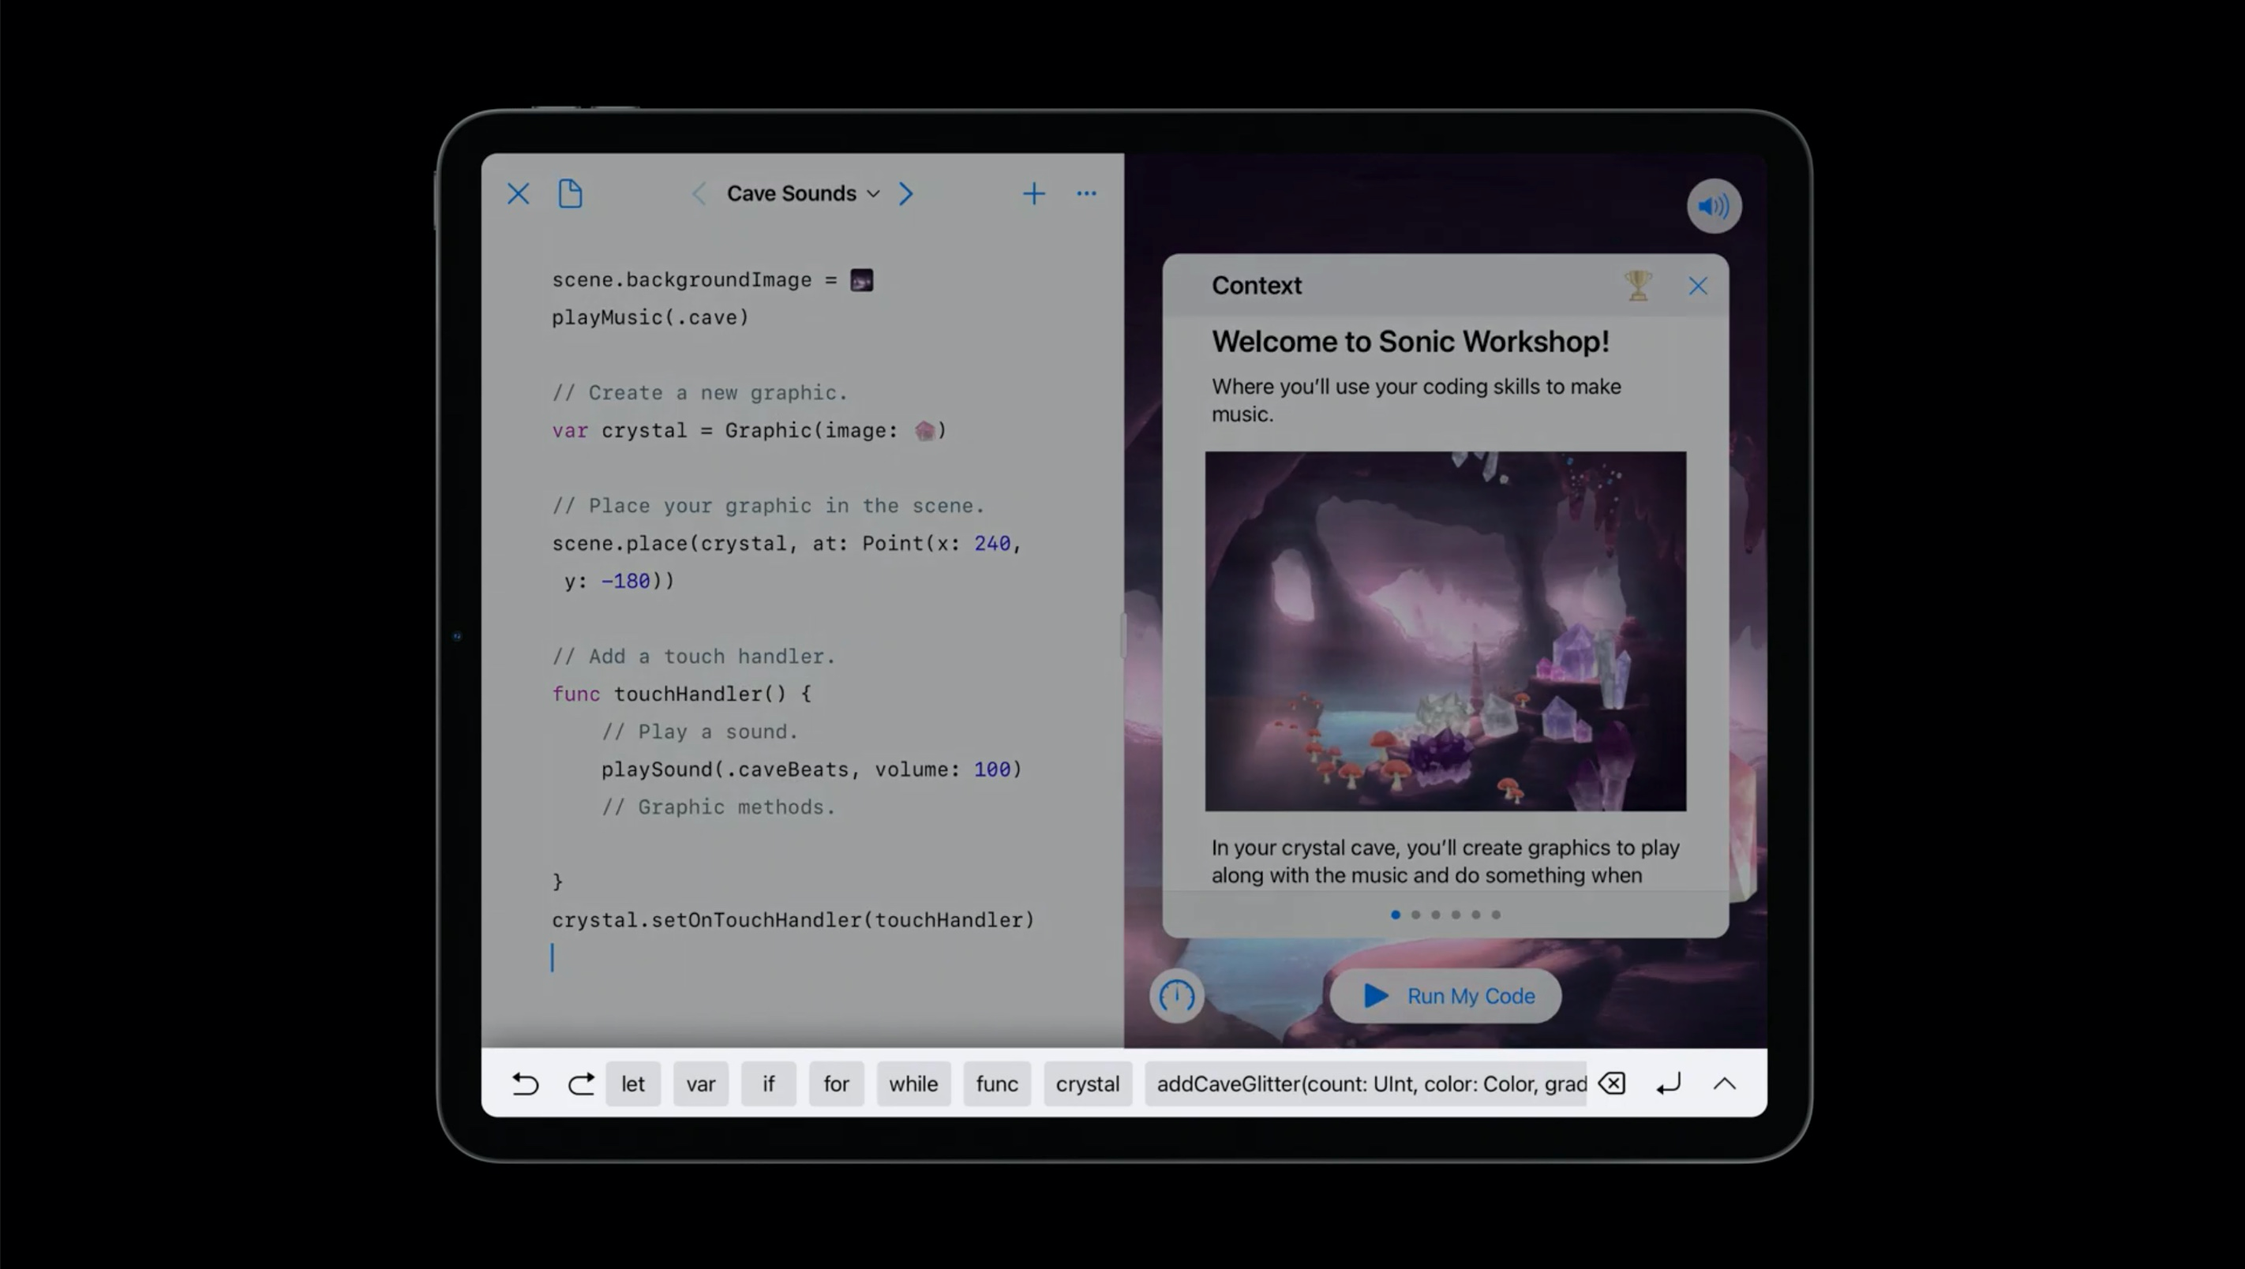Click the return newline icon
Viewport: 2245px width, 1269px height.
coord(1668,1084)
